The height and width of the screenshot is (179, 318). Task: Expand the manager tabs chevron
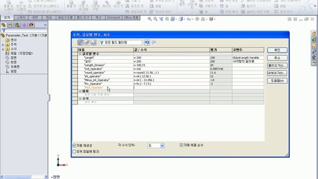[x=45, y=25]
